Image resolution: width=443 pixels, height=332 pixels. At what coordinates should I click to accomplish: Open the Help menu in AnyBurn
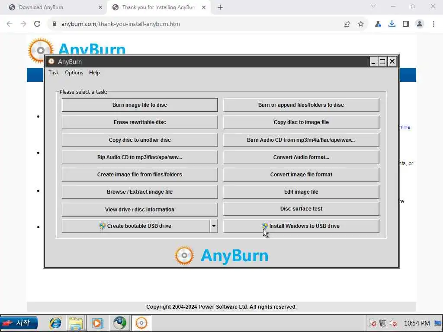tap(94, 73)
